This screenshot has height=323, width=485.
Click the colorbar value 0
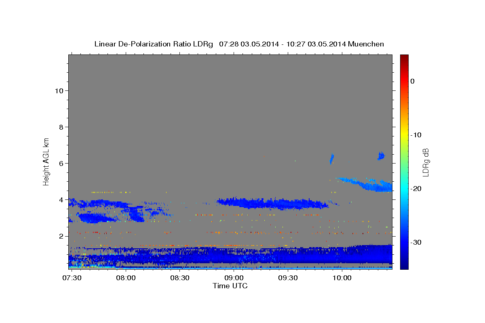pos(413,81)
